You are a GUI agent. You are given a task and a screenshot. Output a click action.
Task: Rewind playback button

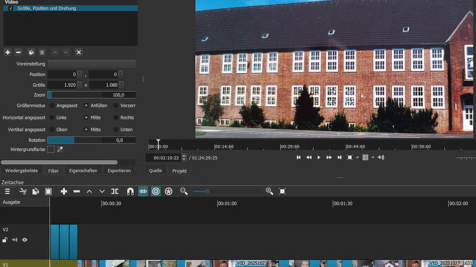(309, 157)
